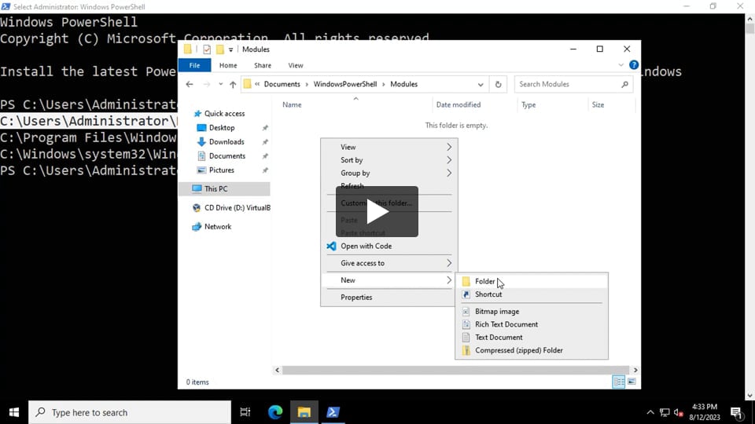Choose Text Document in New submenu

point(499,338)
